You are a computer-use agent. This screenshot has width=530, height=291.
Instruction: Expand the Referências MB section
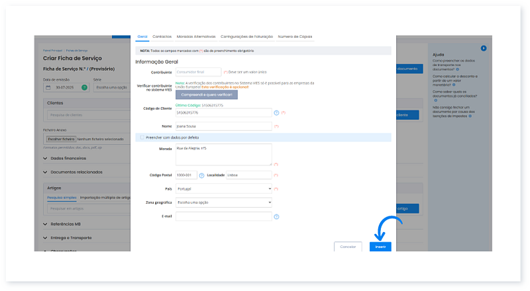45,224
